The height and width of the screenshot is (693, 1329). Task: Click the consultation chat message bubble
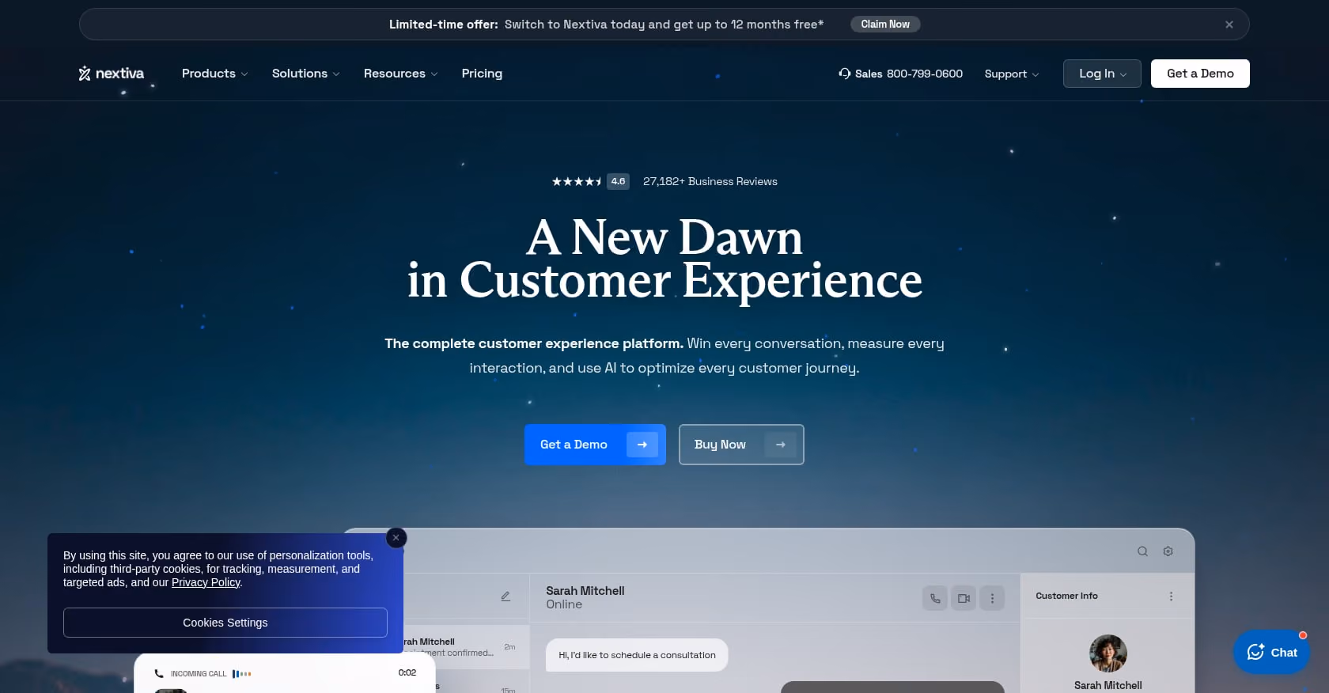coord(637,655)
